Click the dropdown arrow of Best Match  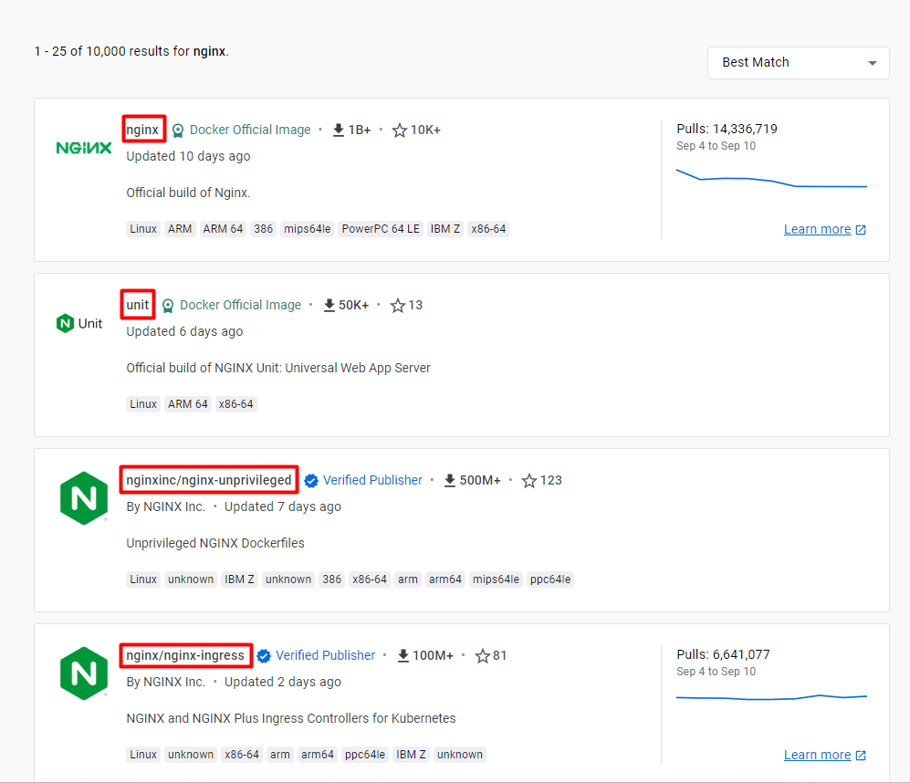[x=873, y=63]
